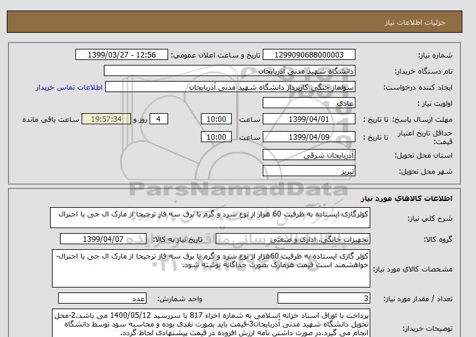
Task: Click the label توضیحات خریدار
Action: point(427,328)
